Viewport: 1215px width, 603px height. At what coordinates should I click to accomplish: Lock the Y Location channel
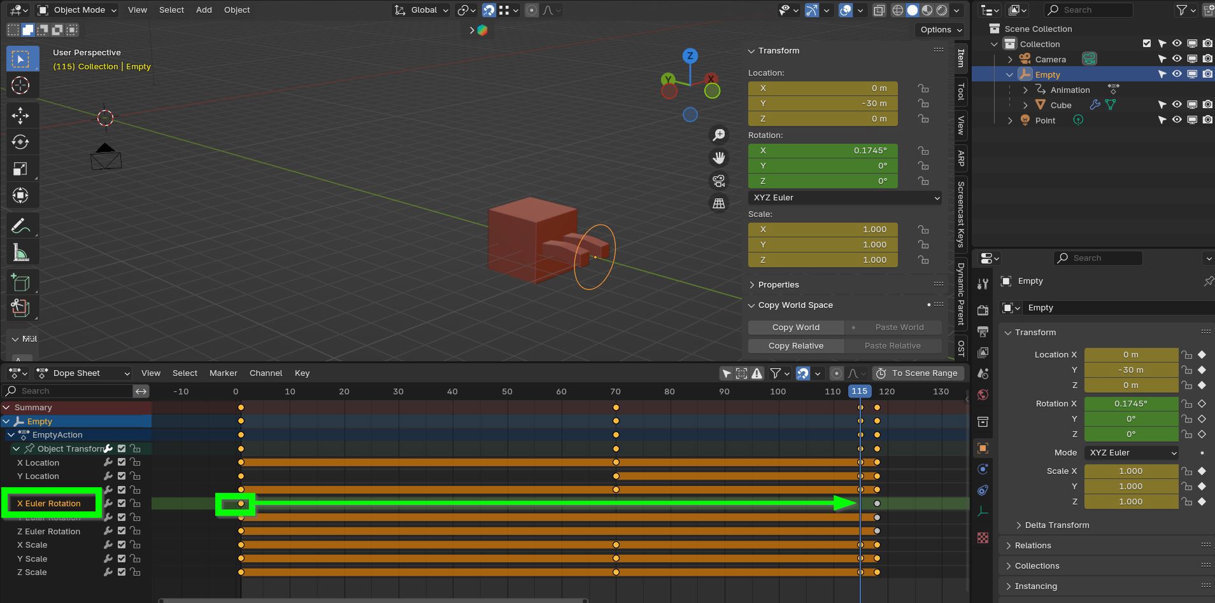(x=135, y=476)
